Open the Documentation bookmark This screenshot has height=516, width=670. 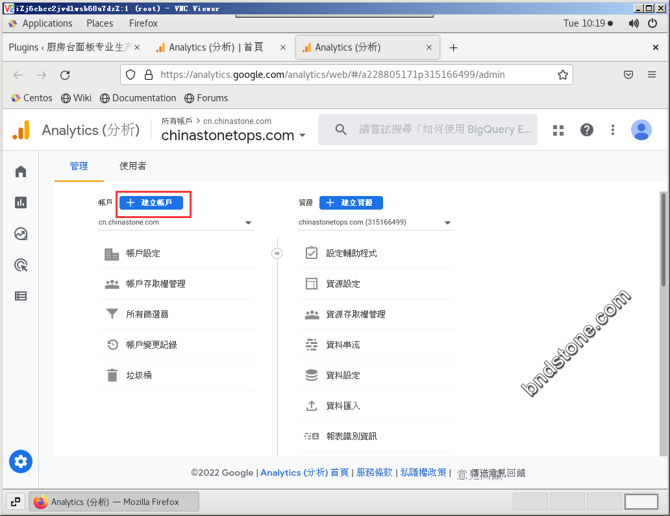pos(138,98)
